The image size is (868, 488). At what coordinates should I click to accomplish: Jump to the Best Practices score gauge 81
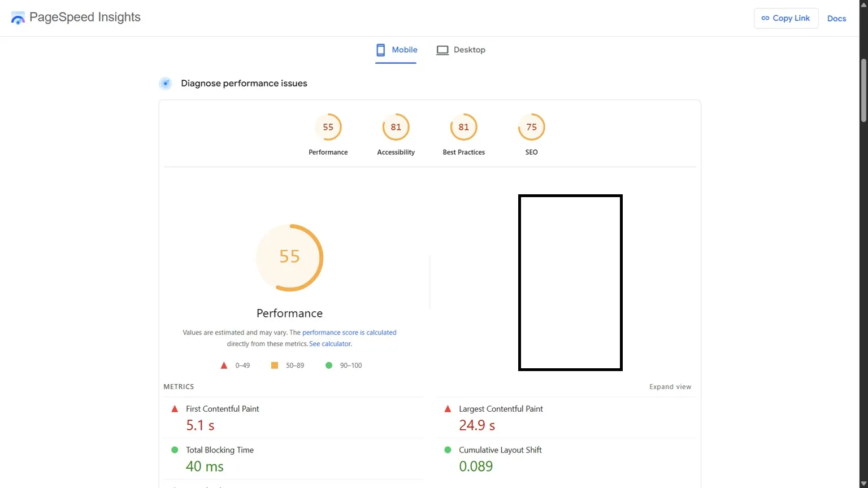click(464, 127)
